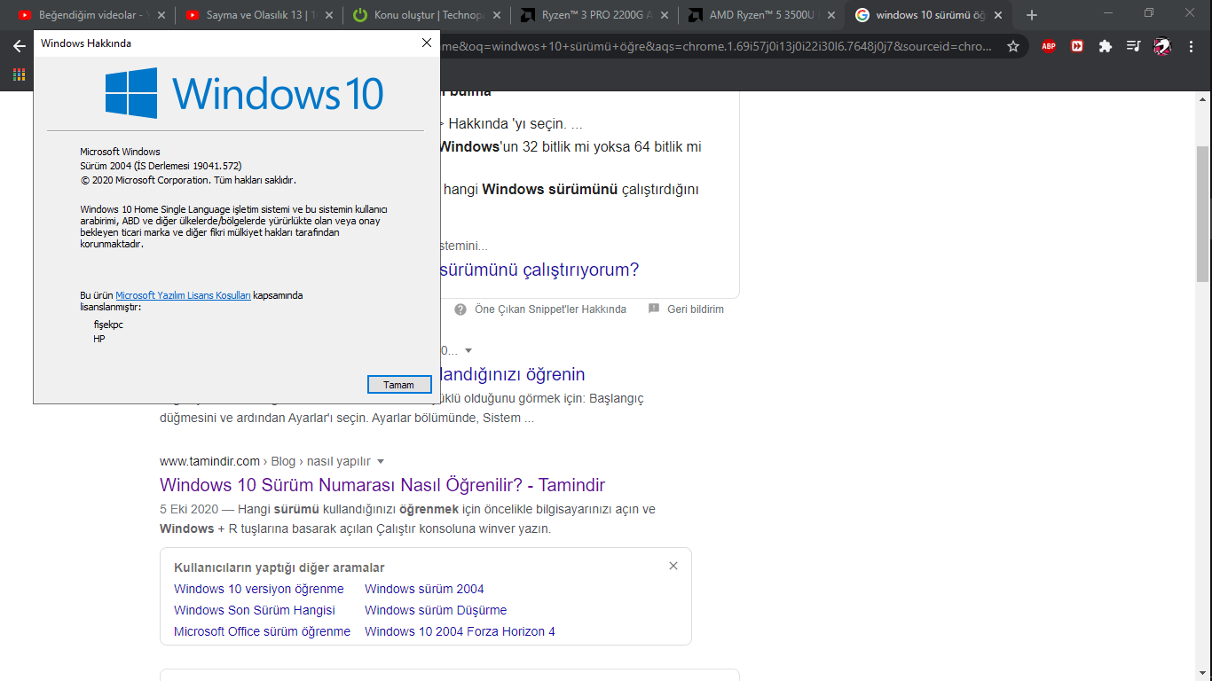Image resolution: width=1212 pixels, height=681 pixels.
Task: Close the Windows Hakkında dialog
Action: [427, 43]
